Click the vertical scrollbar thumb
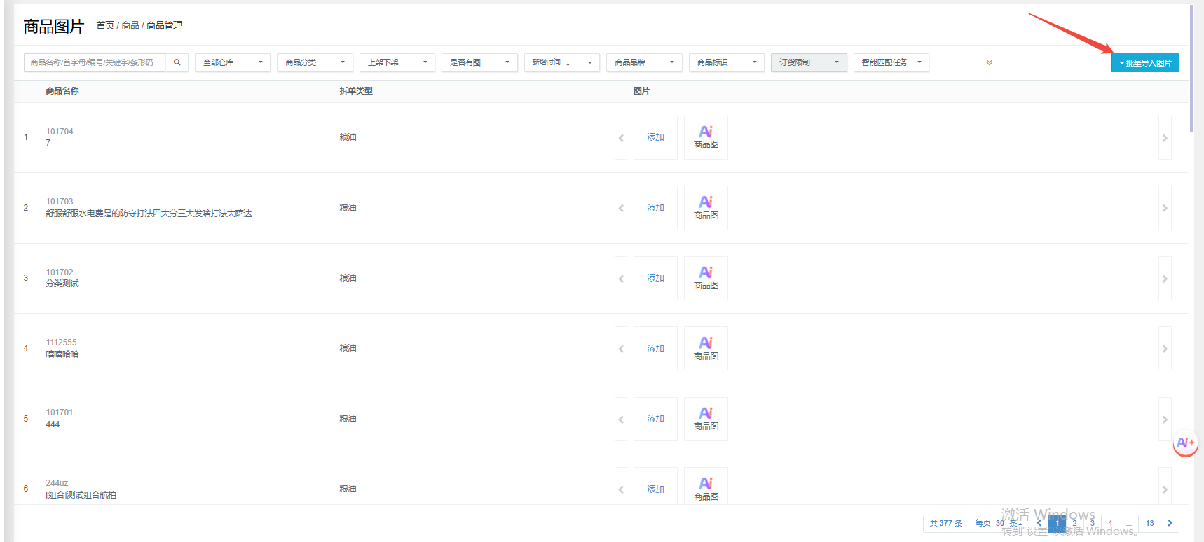Viewport: 1204px width, 542px height. coord(1191,68)
